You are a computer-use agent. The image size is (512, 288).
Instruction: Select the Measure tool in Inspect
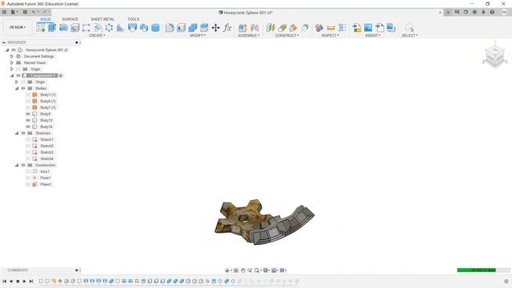[330, 28]
